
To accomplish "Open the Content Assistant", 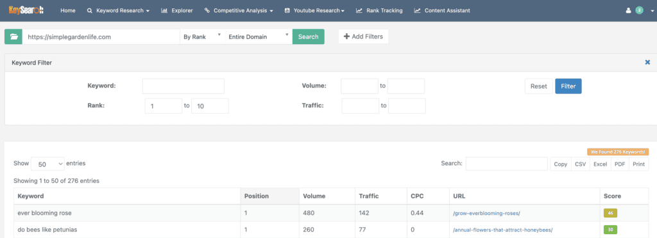I will 441,10.
